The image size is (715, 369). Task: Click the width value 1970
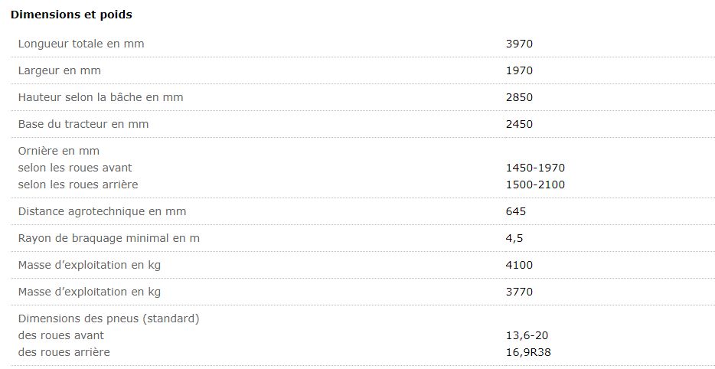(x=519, y=70)
